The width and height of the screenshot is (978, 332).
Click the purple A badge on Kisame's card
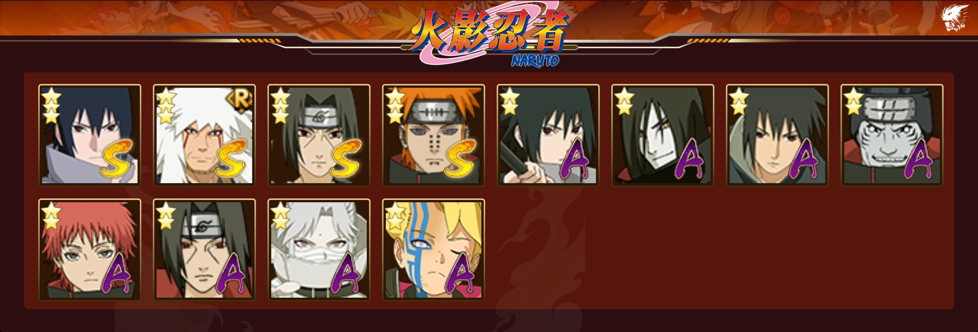point(919,159)
